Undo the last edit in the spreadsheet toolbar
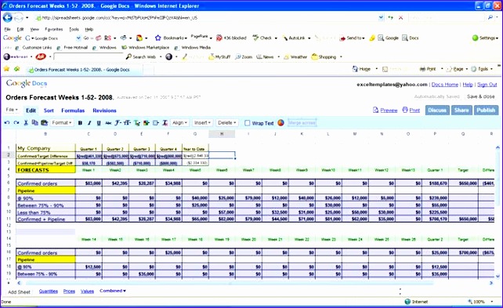503x308 pixels. 7,123
